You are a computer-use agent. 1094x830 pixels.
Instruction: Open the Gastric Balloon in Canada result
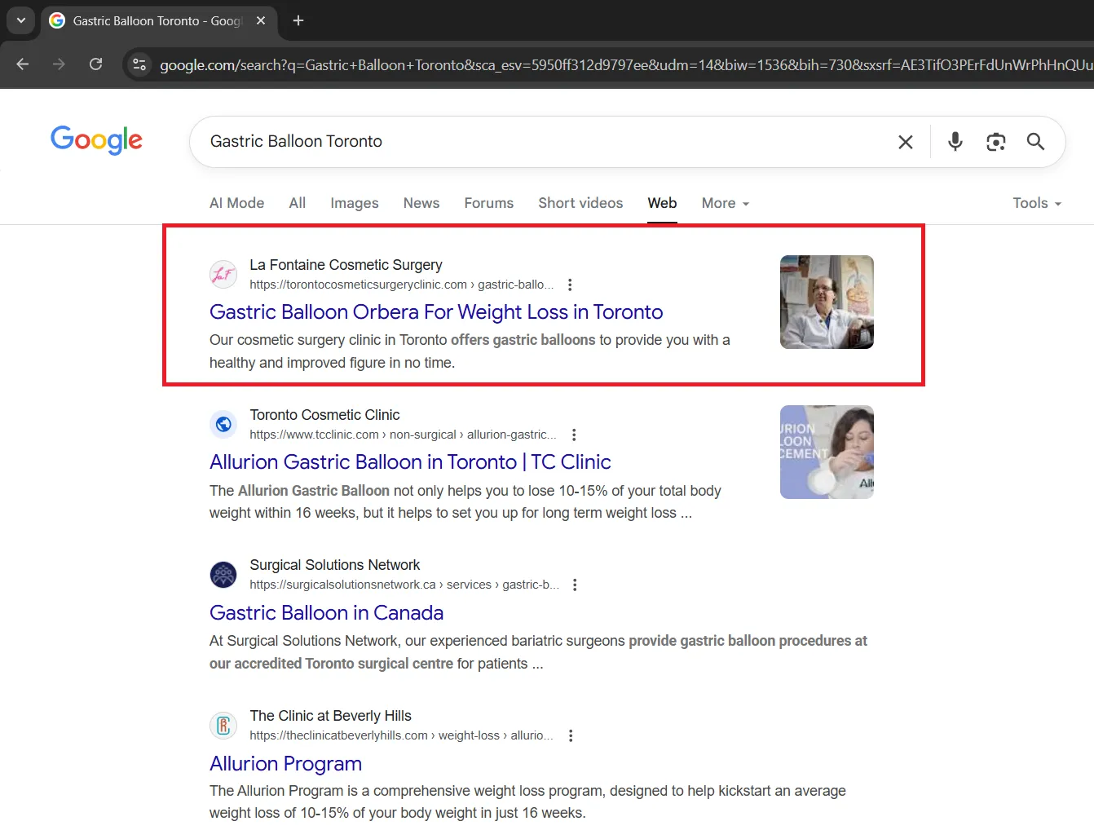[x=326, y=613]
